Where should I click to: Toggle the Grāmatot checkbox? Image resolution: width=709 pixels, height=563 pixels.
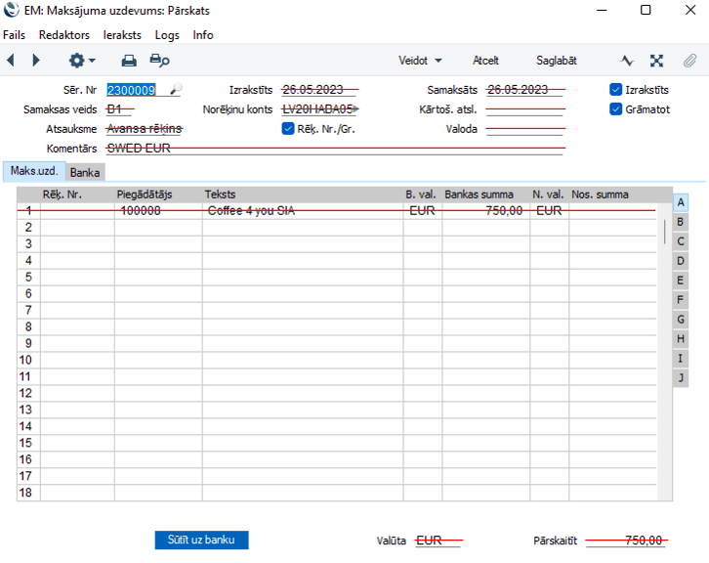click(615, 109)
